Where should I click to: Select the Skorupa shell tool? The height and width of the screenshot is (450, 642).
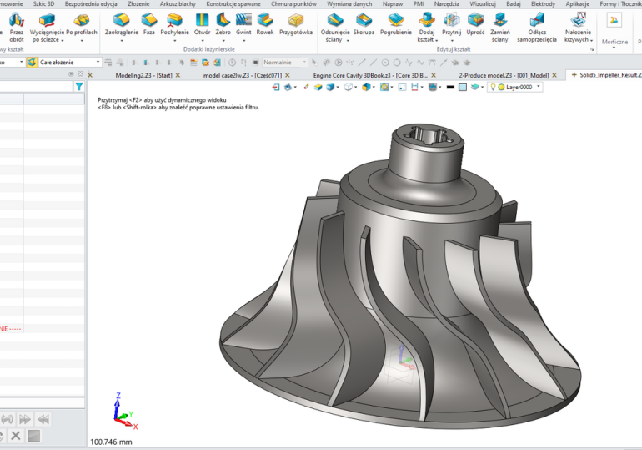pos(364,23)
